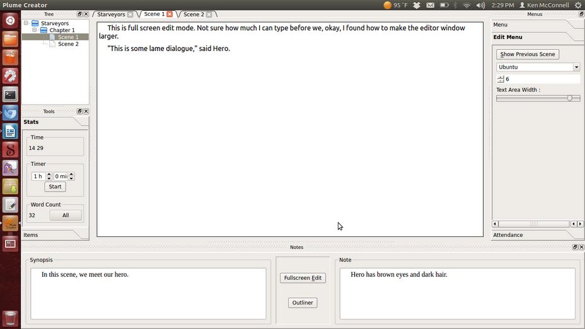This screenshot has width=585, height=329.
Task: Open download folder launcher icon
Action: click(10, 187)
